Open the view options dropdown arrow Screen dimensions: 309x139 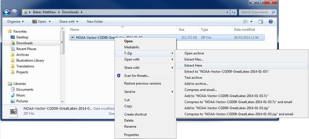251,22
